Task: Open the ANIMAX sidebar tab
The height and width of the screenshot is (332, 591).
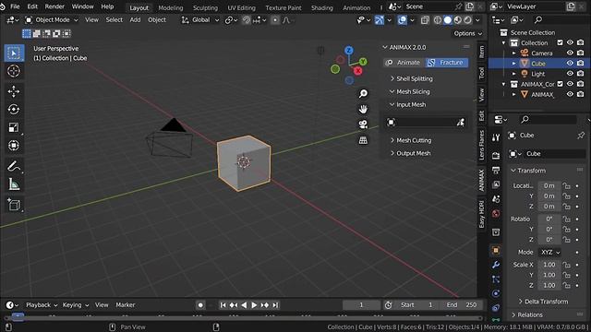Action: point(481,181)
